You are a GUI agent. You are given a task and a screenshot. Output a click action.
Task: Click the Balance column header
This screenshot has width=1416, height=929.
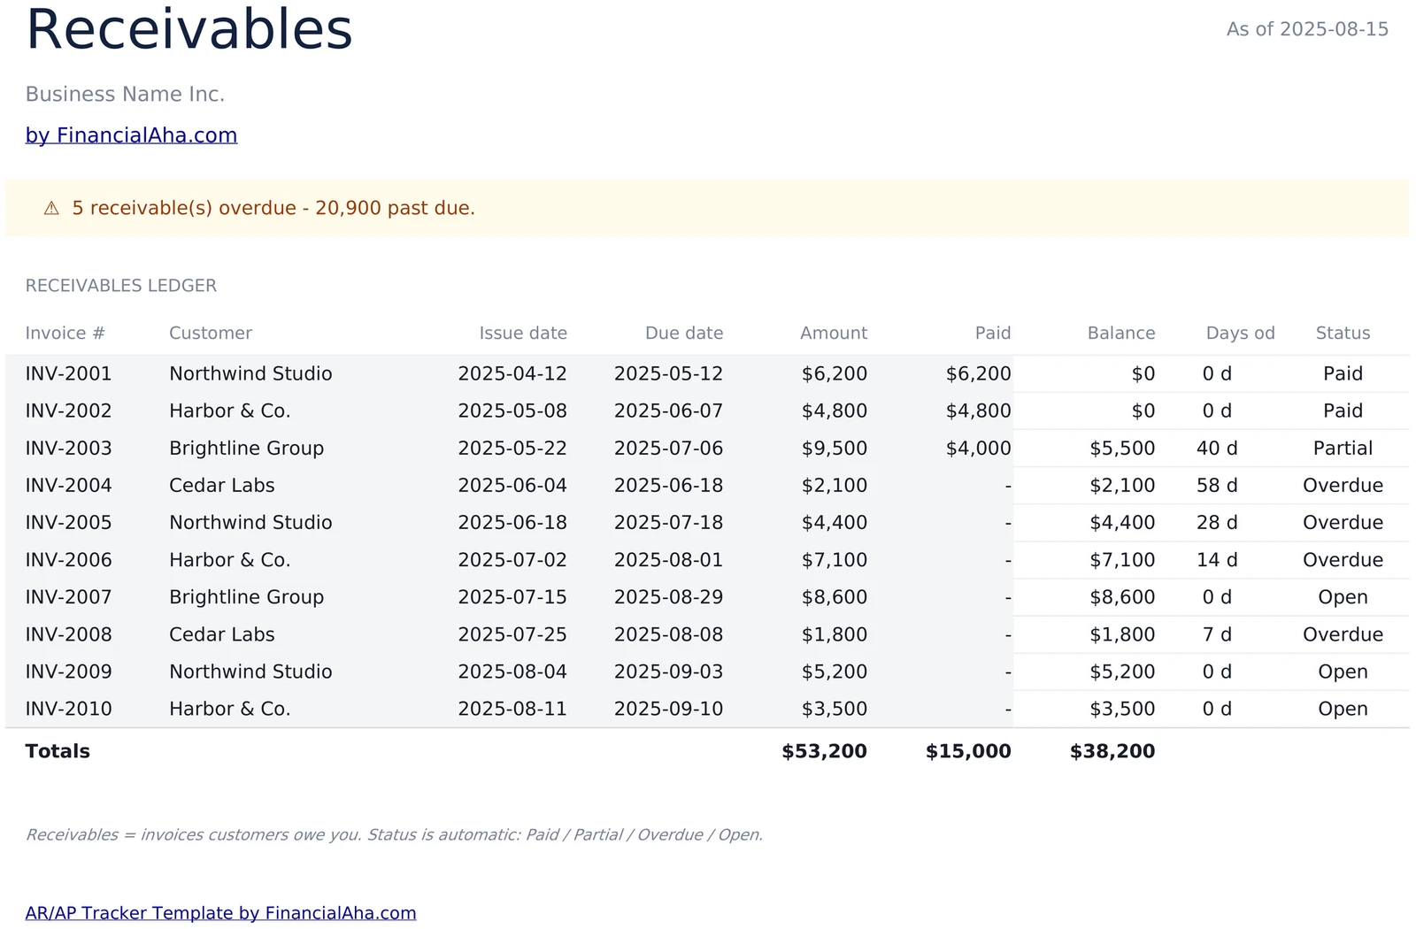click(1121, 334)
